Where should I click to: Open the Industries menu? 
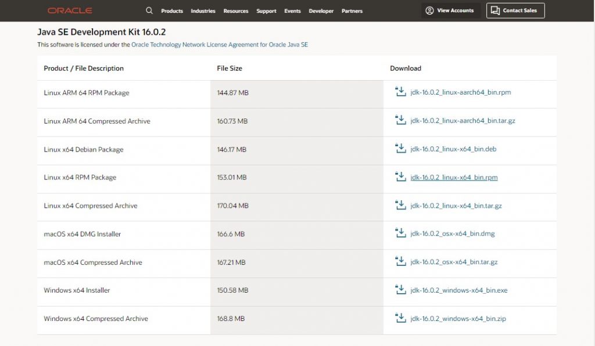click(x=203, y=11)
